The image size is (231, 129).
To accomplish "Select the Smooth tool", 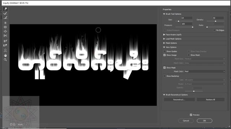I will (5, 18).
